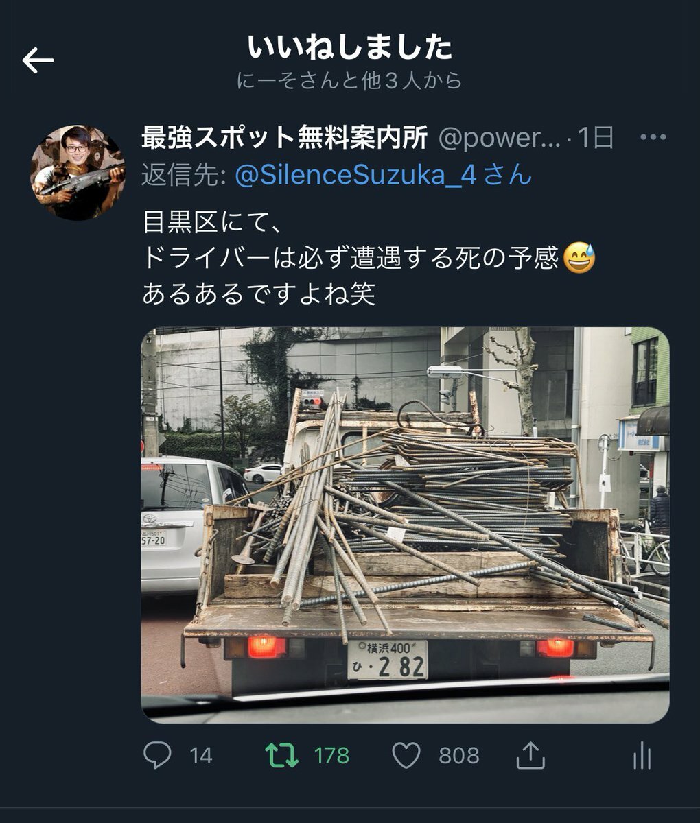The image size is (700, 823).
Task: Tap the 返信先 reply-to label
Action: point(185,175)
